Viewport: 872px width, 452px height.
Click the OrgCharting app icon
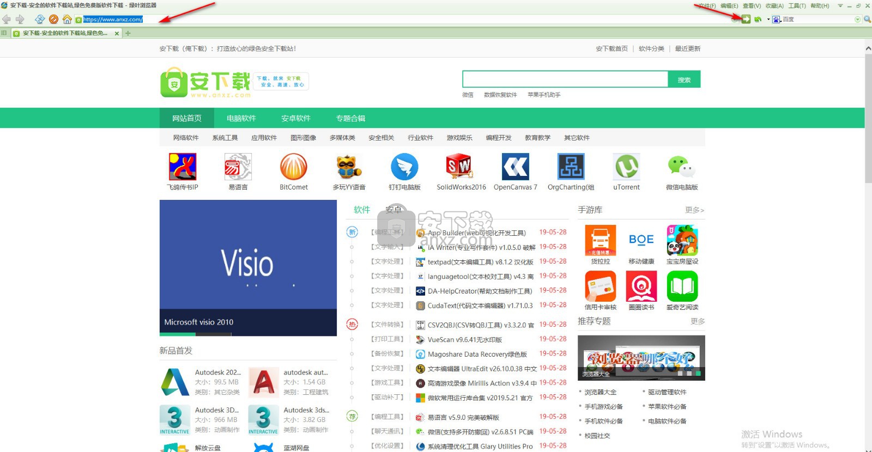coord(571,167)
